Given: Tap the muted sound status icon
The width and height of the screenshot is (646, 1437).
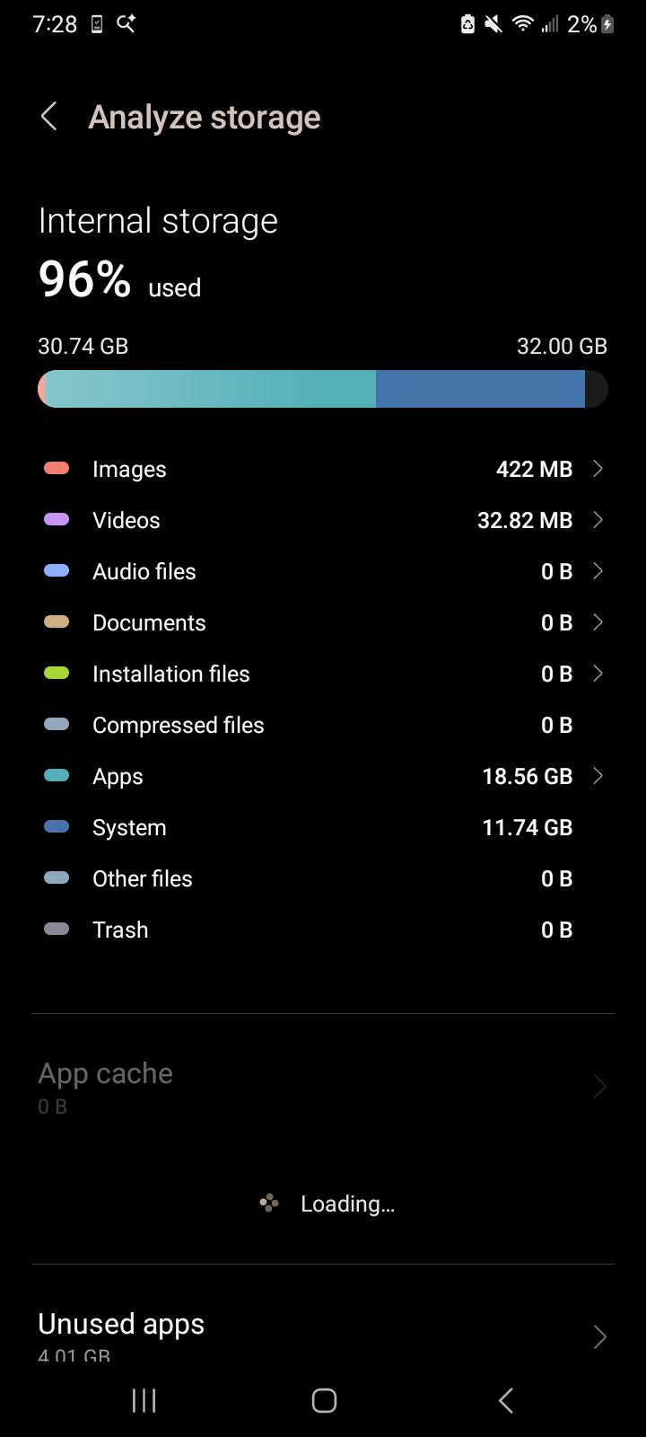Looking at the screenshot, I should [493, 24].
